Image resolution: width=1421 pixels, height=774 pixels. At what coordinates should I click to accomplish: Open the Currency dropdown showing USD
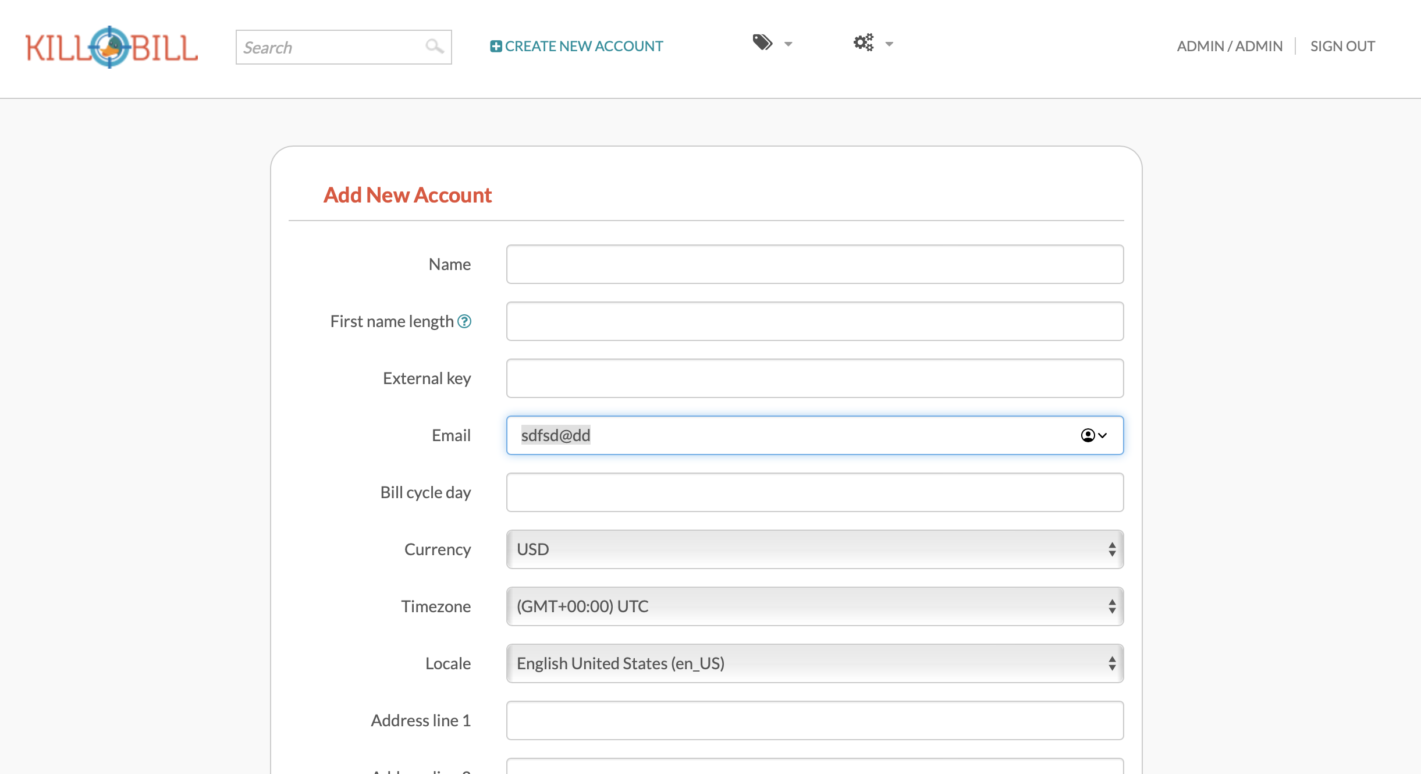click(x=814, y=549)
